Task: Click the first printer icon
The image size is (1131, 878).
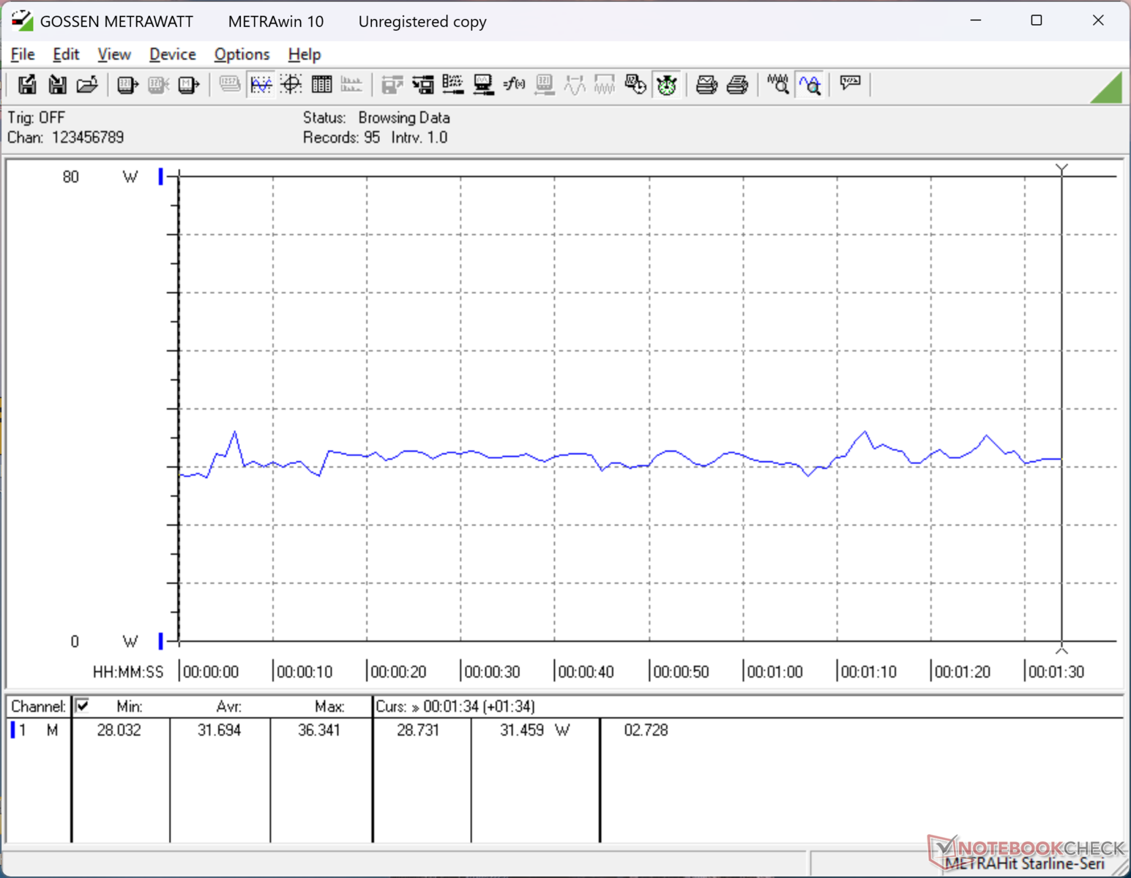Action: 706,85
